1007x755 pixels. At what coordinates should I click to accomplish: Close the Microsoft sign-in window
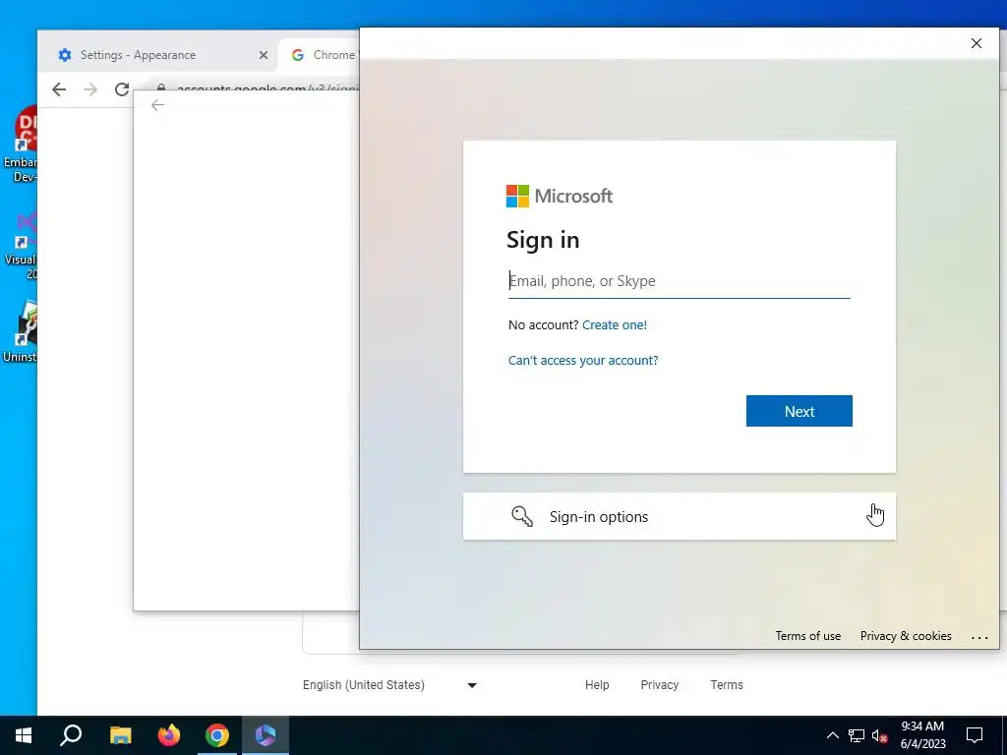[x=977, y=43]
